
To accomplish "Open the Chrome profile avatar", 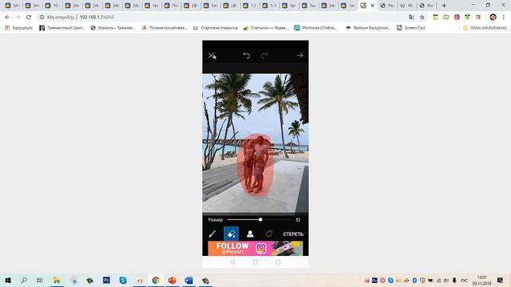I will 493,18.
